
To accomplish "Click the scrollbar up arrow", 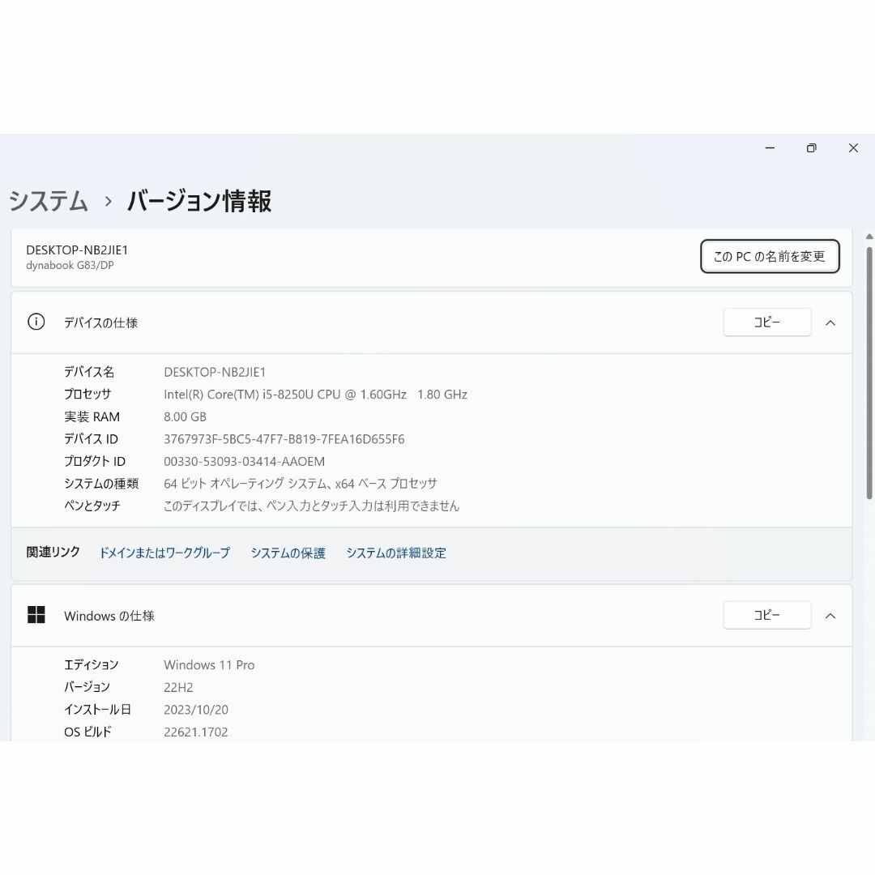I will 869,237.
